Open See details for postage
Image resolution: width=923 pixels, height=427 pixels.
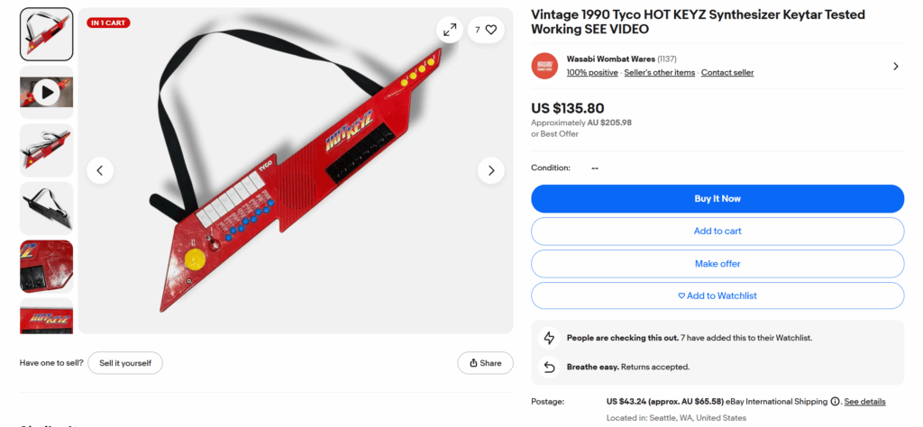click(864, 402)
